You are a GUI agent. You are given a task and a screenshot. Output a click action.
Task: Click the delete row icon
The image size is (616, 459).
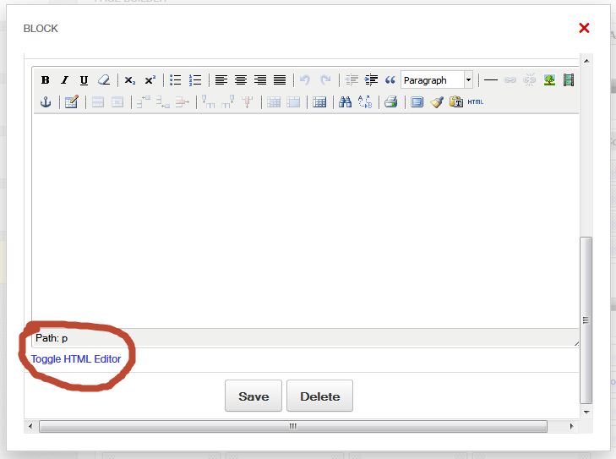183,102
